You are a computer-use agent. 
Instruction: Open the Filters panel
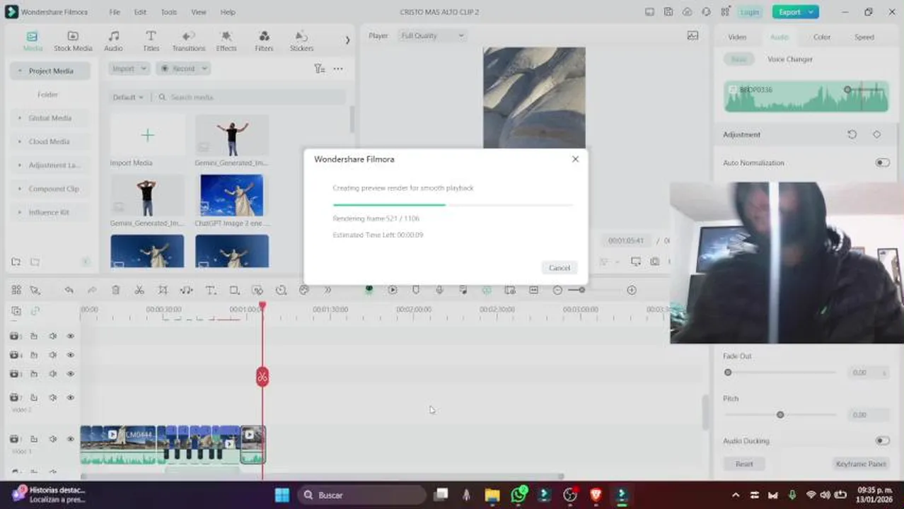point(264,41)
